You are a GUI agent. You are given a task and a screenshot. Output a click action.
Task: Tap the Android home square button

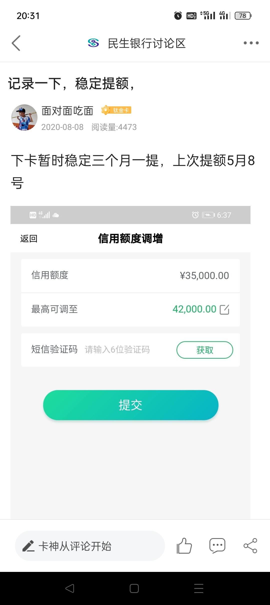[x=134, y=588]
